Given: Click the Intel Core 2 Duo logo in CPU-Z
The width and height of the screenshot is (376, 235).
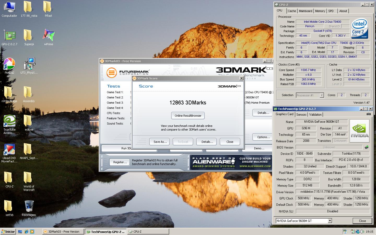Looking at the screenshot, I should [360, 28].
